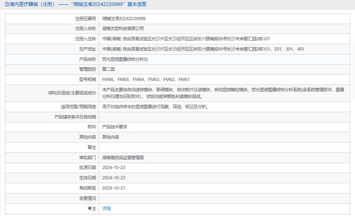Click the 生产地址 label
Screen dimensions: 355x216
(88, 49)
